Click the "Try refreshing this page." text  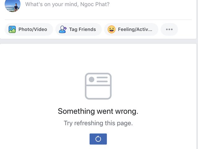pos(98,123)
